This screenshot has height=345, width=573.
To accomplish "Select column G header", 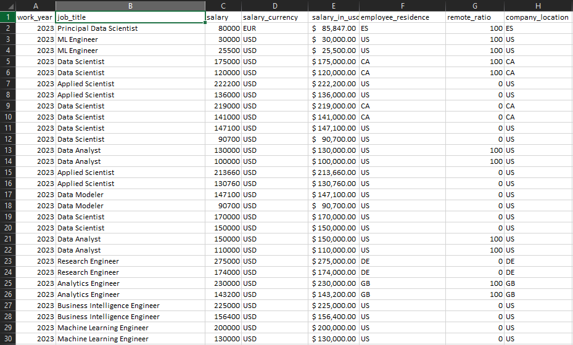I will click(475, 6).
